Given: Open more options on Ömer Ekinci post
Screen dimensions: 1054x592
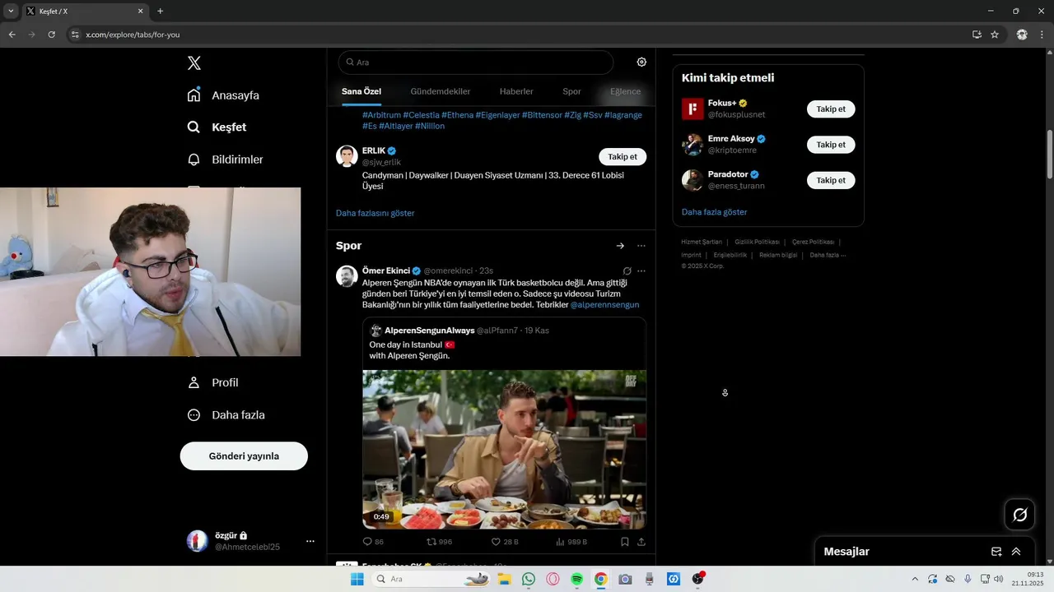Looking at the screenshot, I should point(641,271).
